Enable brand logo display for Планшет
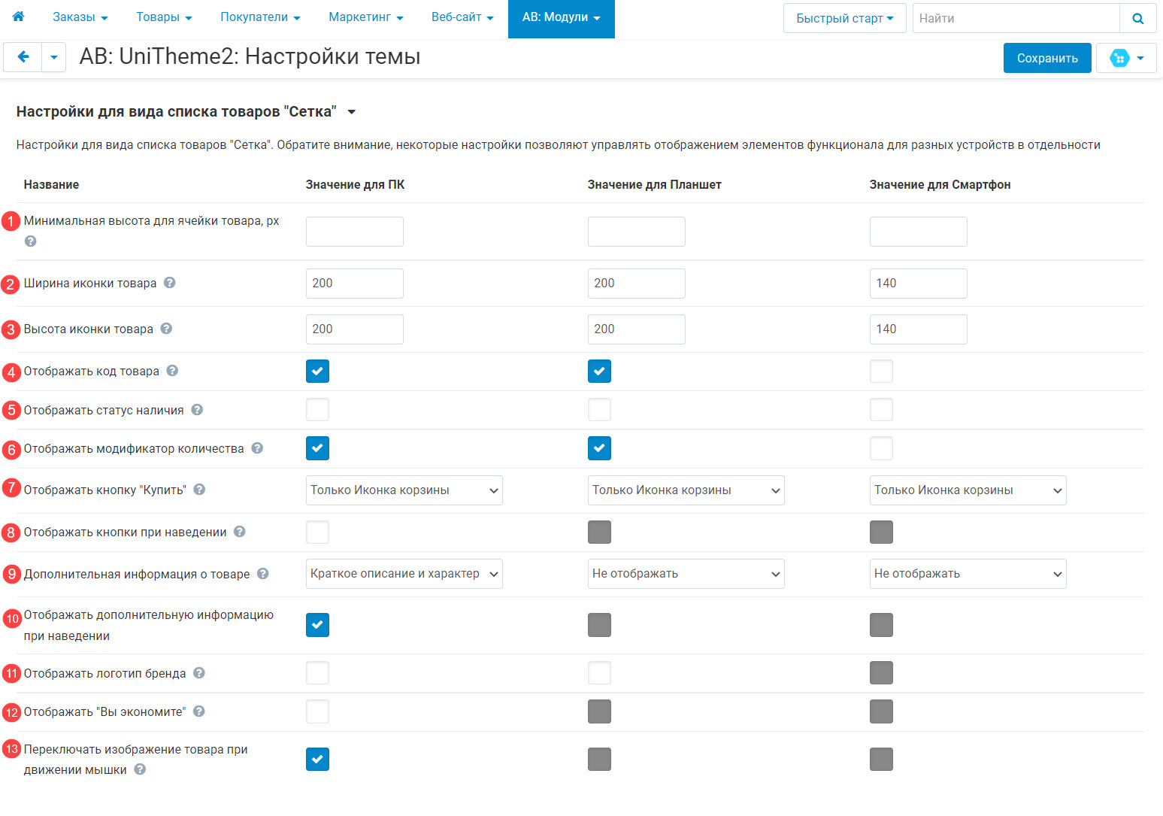1163x816 pixels. click(x=599, y=673)
